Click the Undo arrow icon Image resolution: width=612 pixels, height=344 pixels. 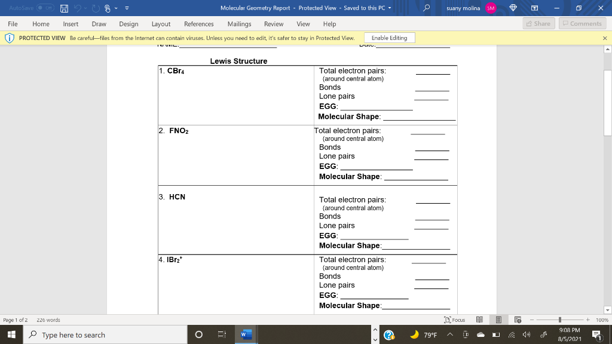[78, 8]
